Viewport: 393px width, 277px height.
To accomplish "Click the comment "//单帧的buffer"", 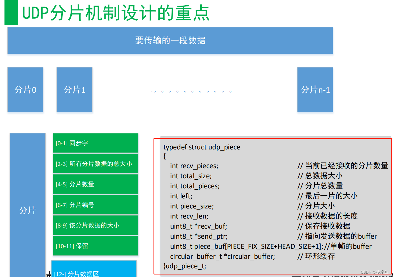I will pyautogui.click(x=348, y=246).
